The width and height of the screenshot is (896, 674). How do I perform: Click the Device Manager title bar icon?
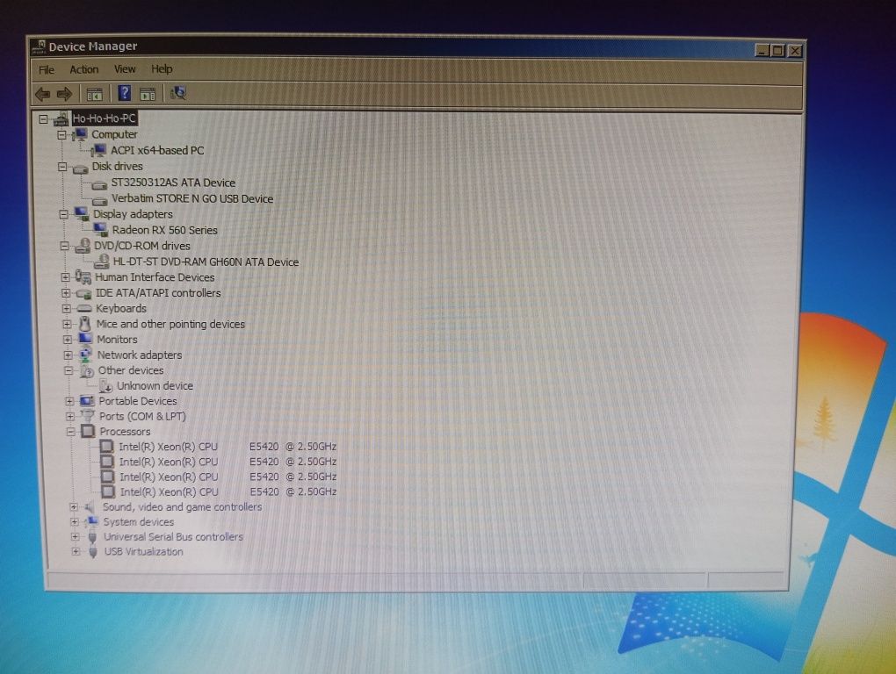(x=39, y=47)
